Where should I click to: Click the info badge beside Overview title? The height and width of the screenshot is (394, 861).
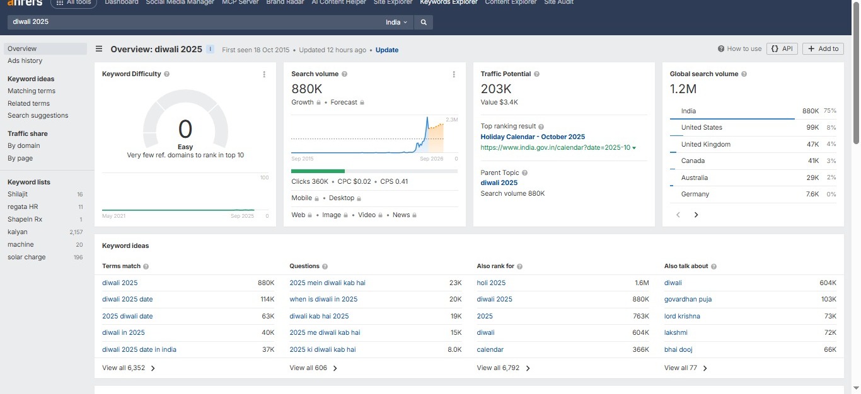[x=210, y=49]
